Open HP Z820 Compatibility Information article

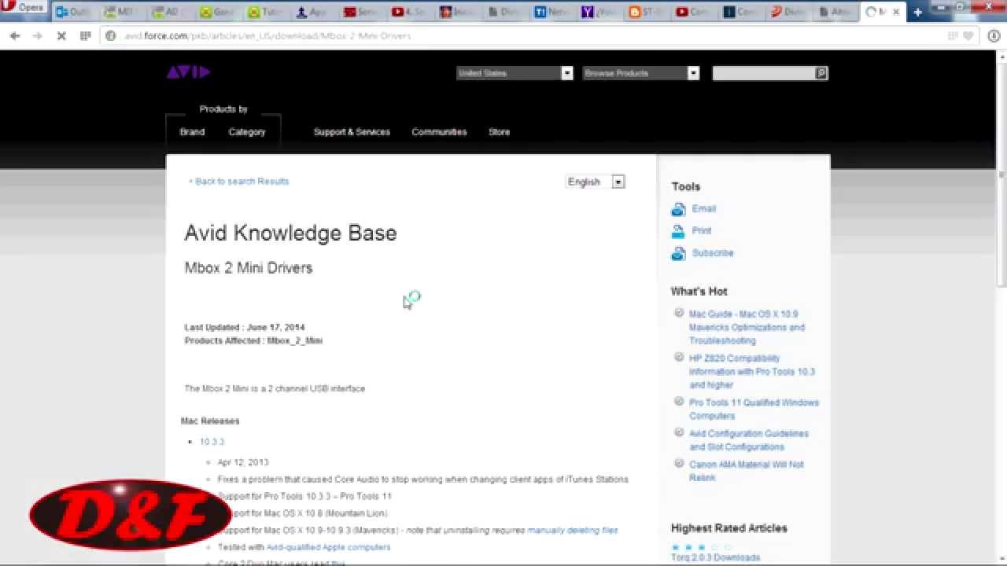click(752, 371)
